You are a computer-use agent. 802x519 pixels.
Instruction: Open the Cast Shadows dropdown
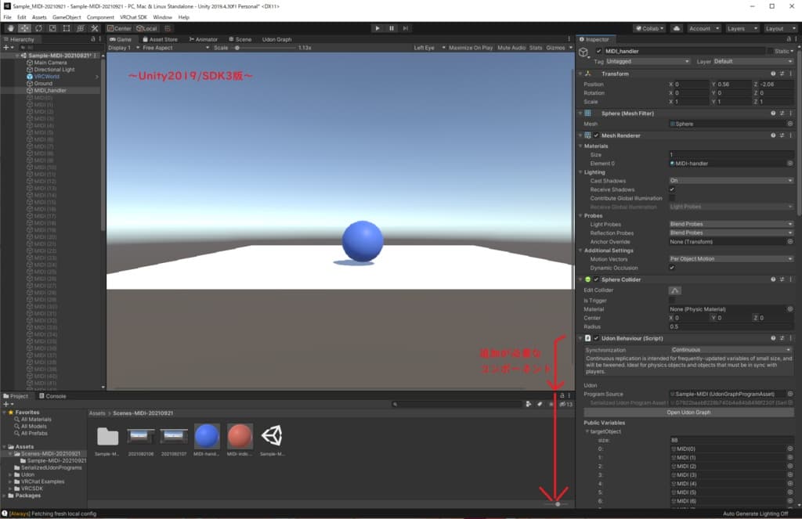coord(731,181)
